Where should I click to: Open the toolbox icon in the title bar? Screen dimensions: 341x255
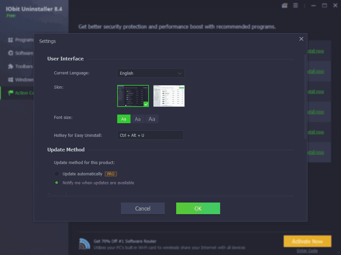coord(285,5)
